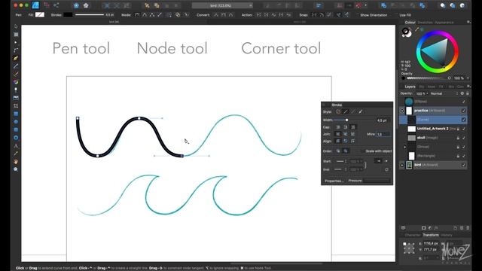Screen dimensions: 482x271
Task: Switch to the Layers tab
Action: pyautogui.click(x=410, y=87)
